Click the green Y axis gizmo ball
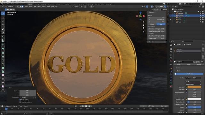The height and width of the screenshot is (115, 205). coord(140,16)
